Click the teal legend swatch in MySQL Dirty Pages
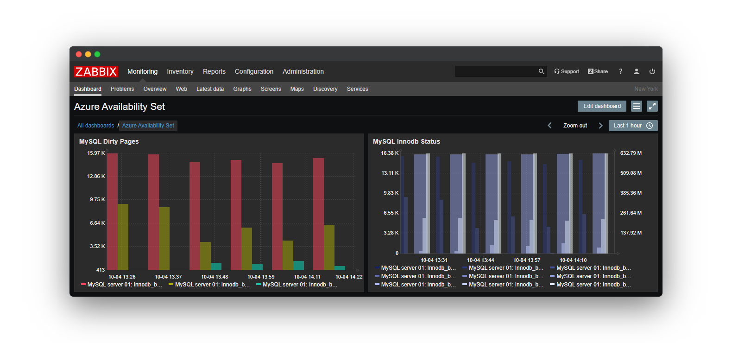Screen dimensions: 732x343 click(x=259, y=285)
